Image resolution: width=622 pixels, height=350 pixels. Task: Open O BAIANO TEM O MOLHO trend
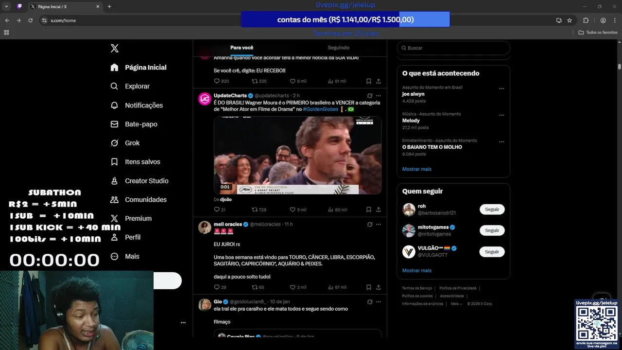[432, 147]
